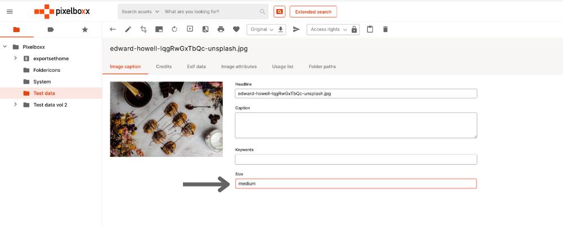Mark the asset as favorite with heart icon
This screenshot has height=227, width=563.
236,29
